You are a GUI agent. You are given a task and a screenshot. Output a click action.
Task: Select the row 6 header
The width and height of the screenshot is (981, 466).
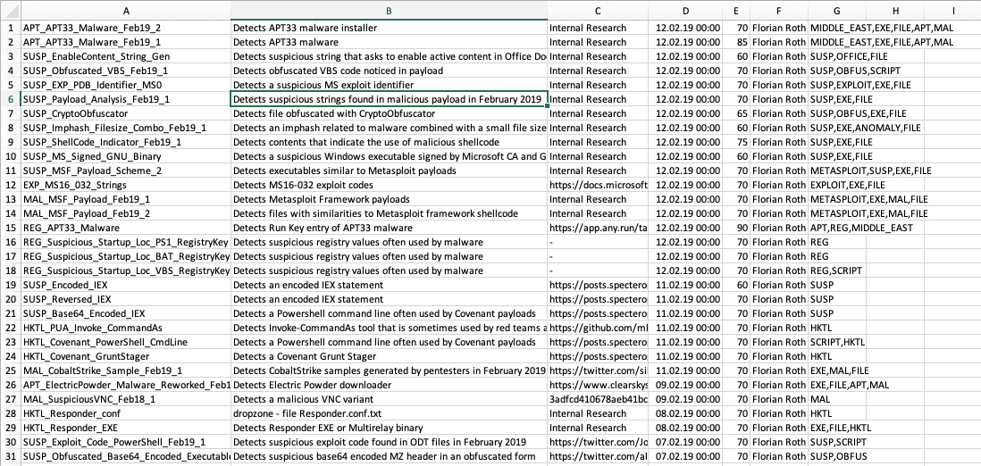click(x=10, y=99)
